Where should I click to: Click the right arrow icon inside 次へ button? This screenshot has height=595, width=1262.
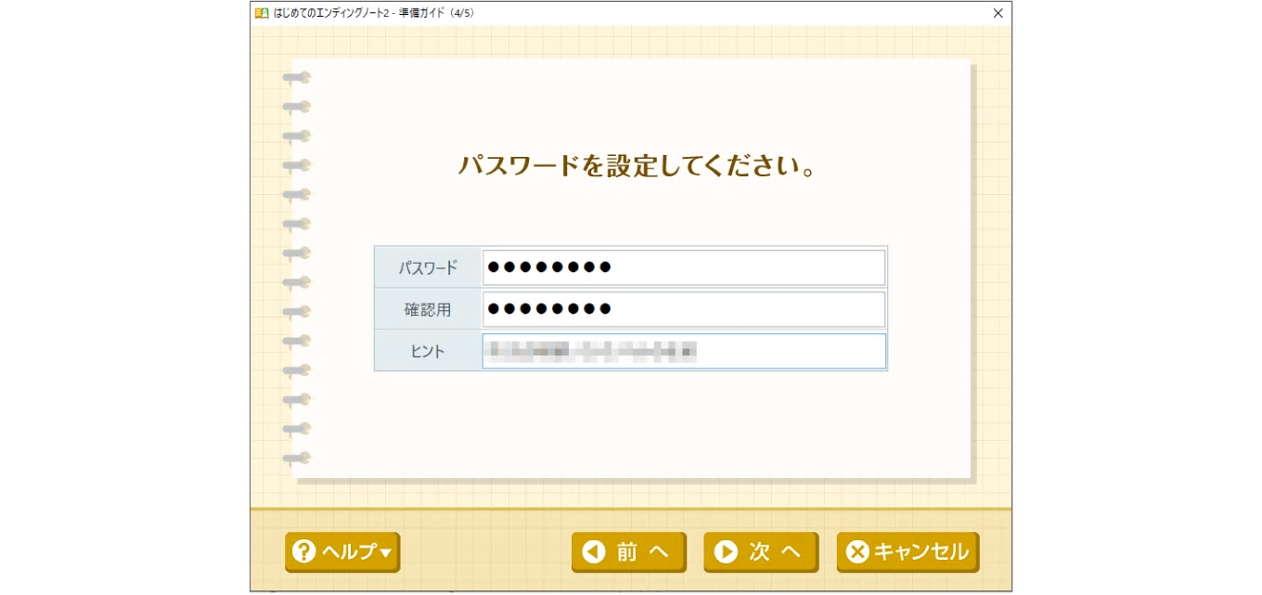(725, 551)
